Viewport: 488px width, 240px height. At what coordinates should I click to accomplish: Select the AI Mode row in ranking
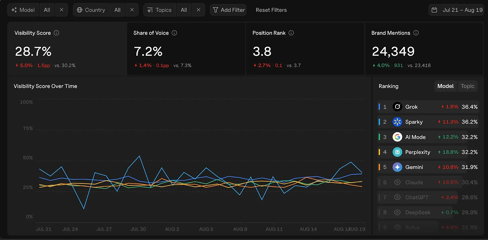(x=428, y=137)
